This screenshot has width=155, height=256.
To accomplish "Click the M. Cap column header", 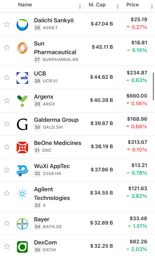I will (97, 5).
